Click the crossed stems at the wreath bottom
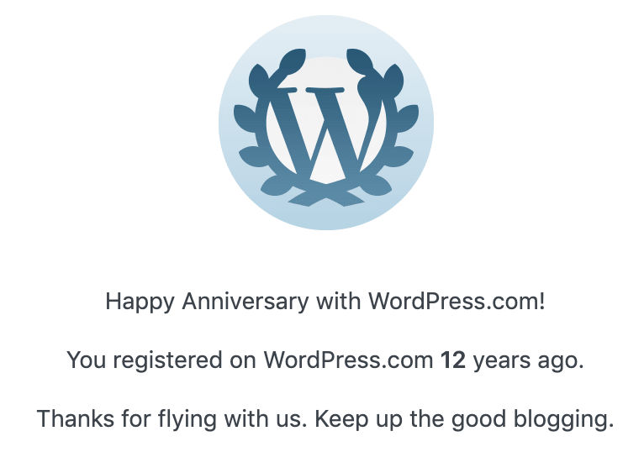 coord(325,199)
